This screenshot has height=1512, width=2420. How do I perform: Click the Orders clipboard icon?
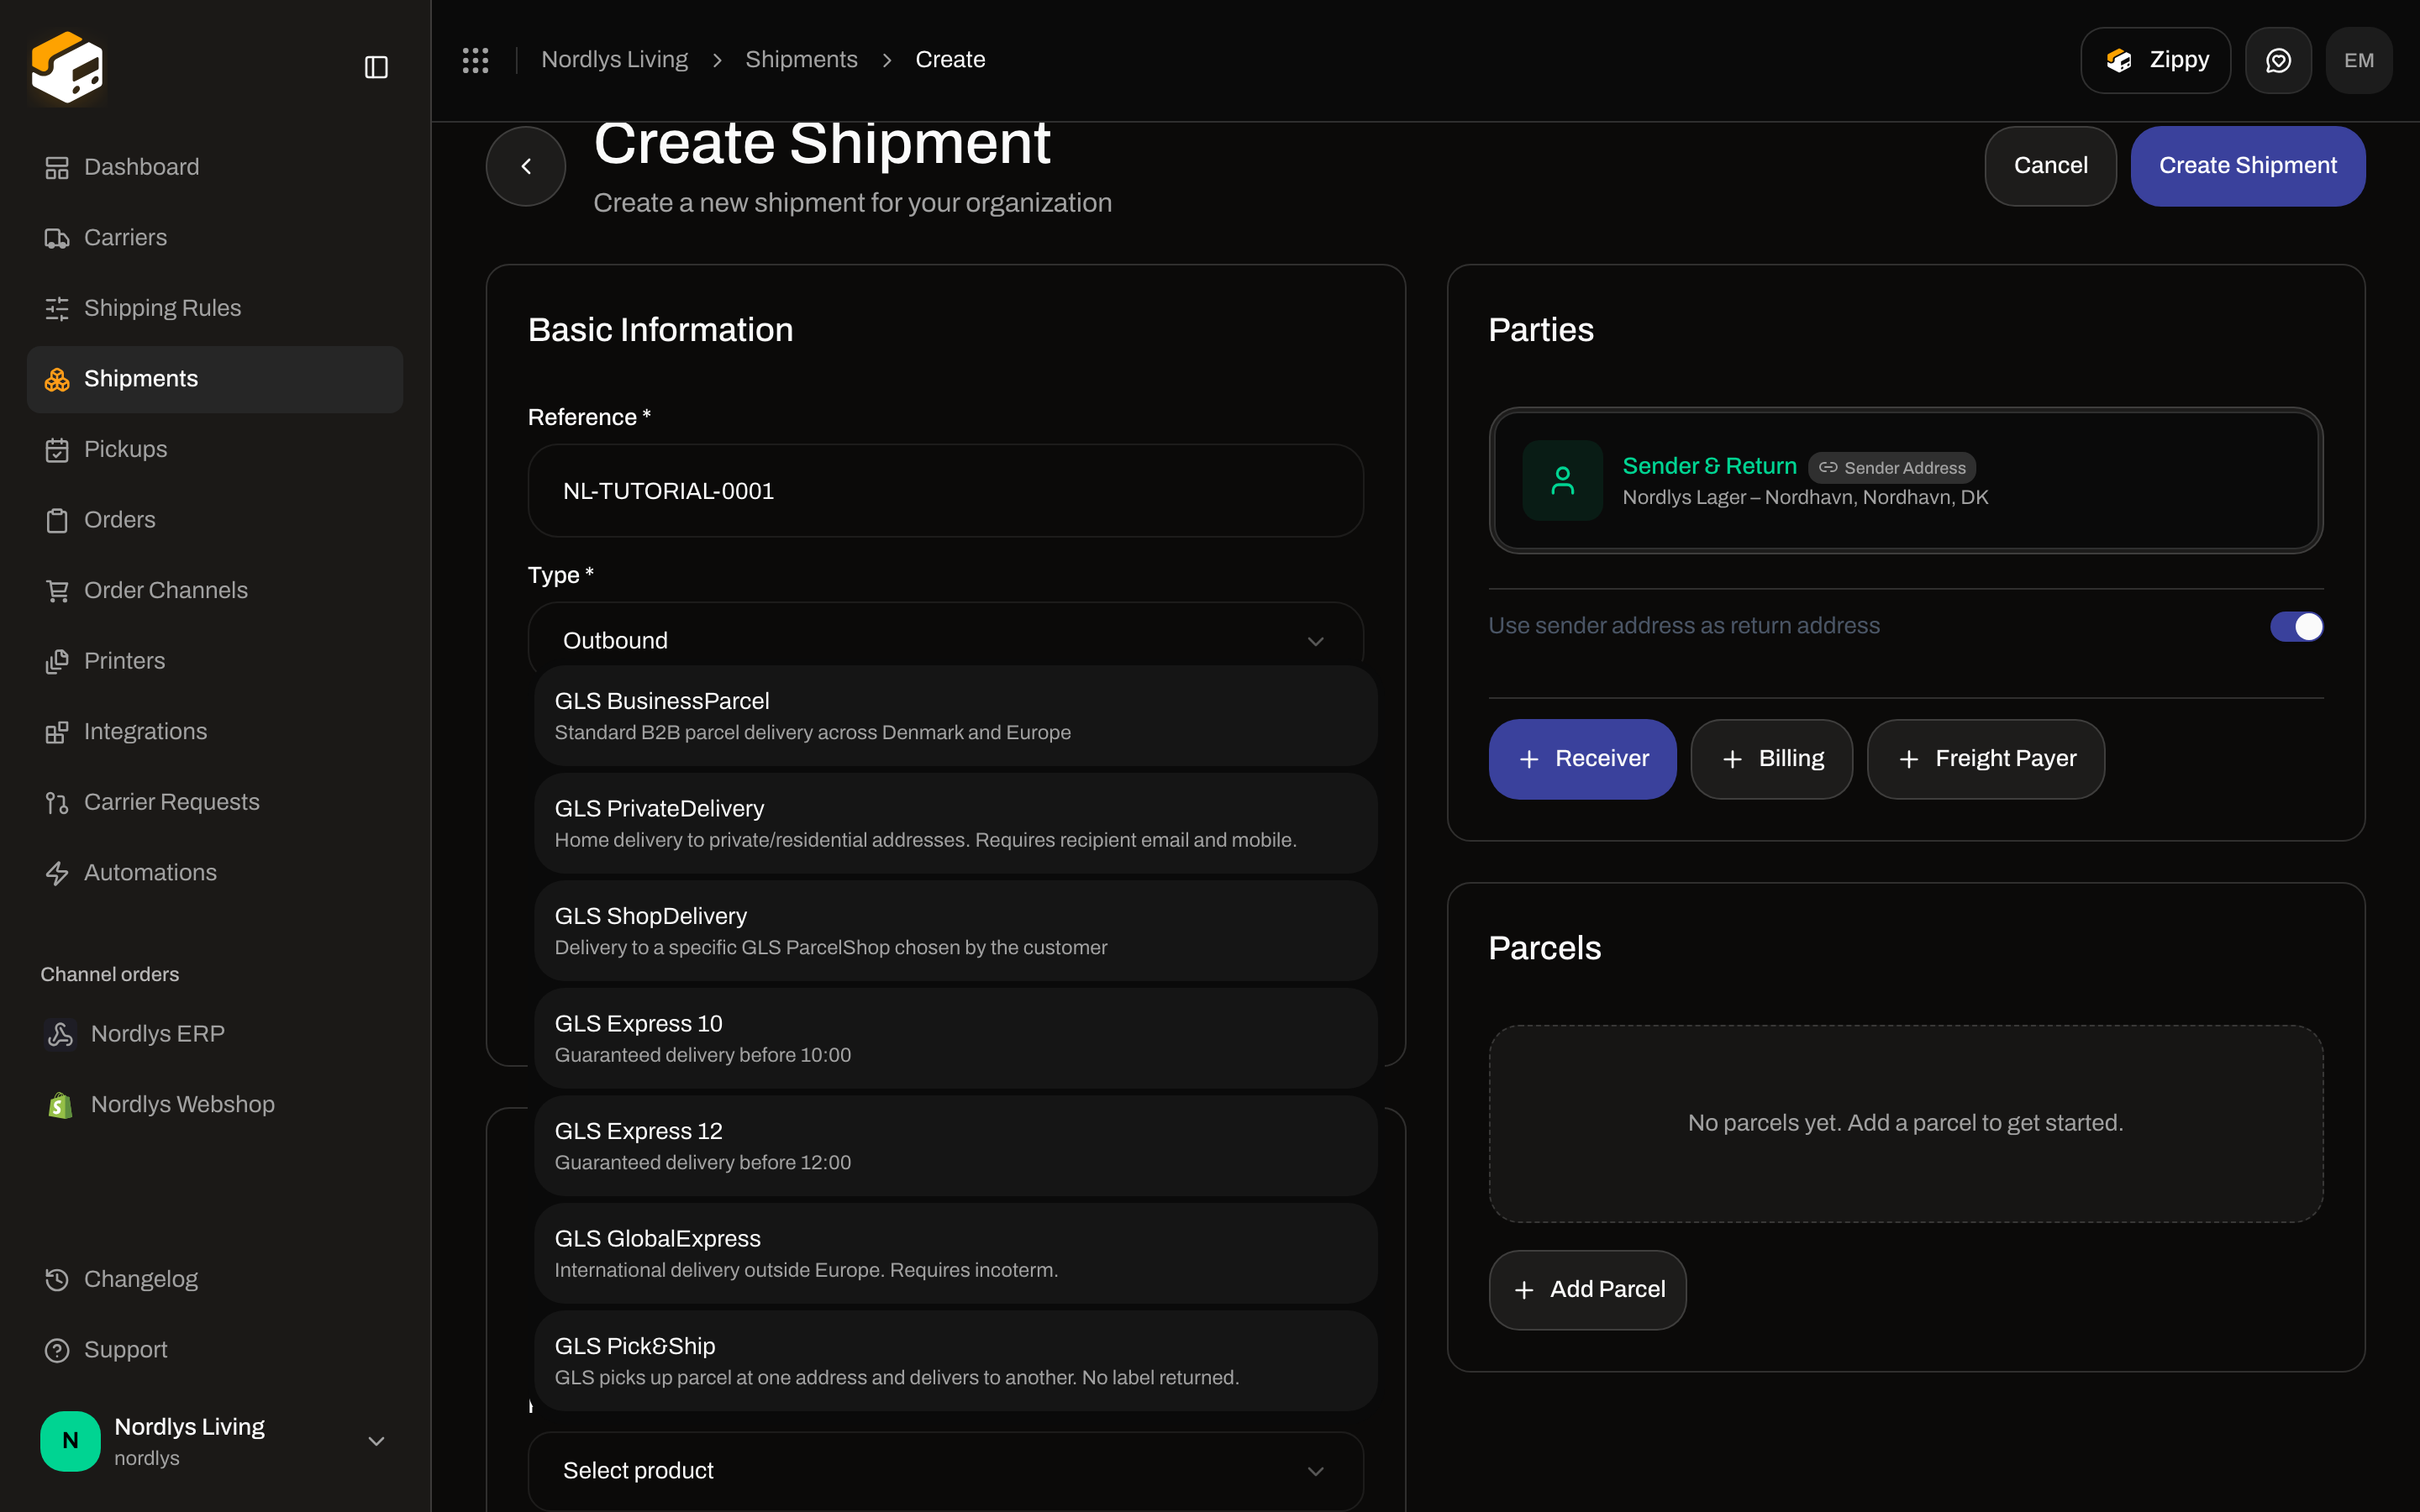point(57,520)
